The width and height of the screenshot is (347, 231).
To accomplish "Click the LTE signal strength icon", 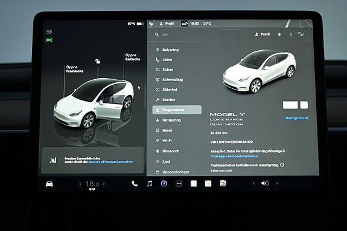I will tap(301, 34).
